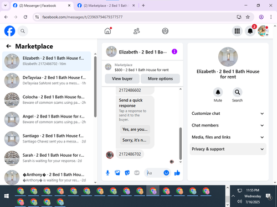The width and height of the screenshot is (277, 207).
Task: Open the emoji picker smiley icon
Action: [166, 173]
